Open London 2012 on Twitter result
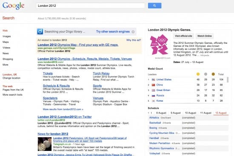The height and width of the screenshot is (156, 234). click(65, 117)
